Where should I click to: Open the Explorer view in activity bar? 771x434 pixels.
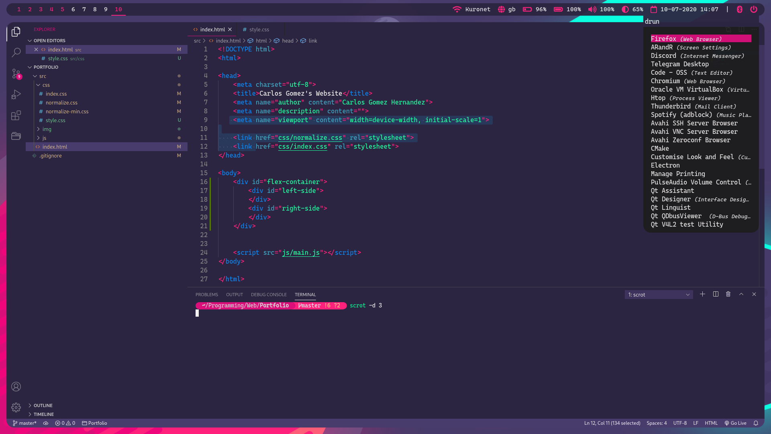[16, 32]
